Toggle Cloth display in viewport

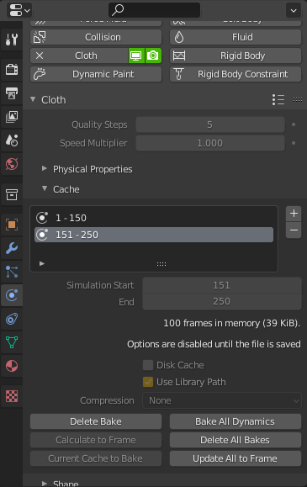[x=136, y=56]
